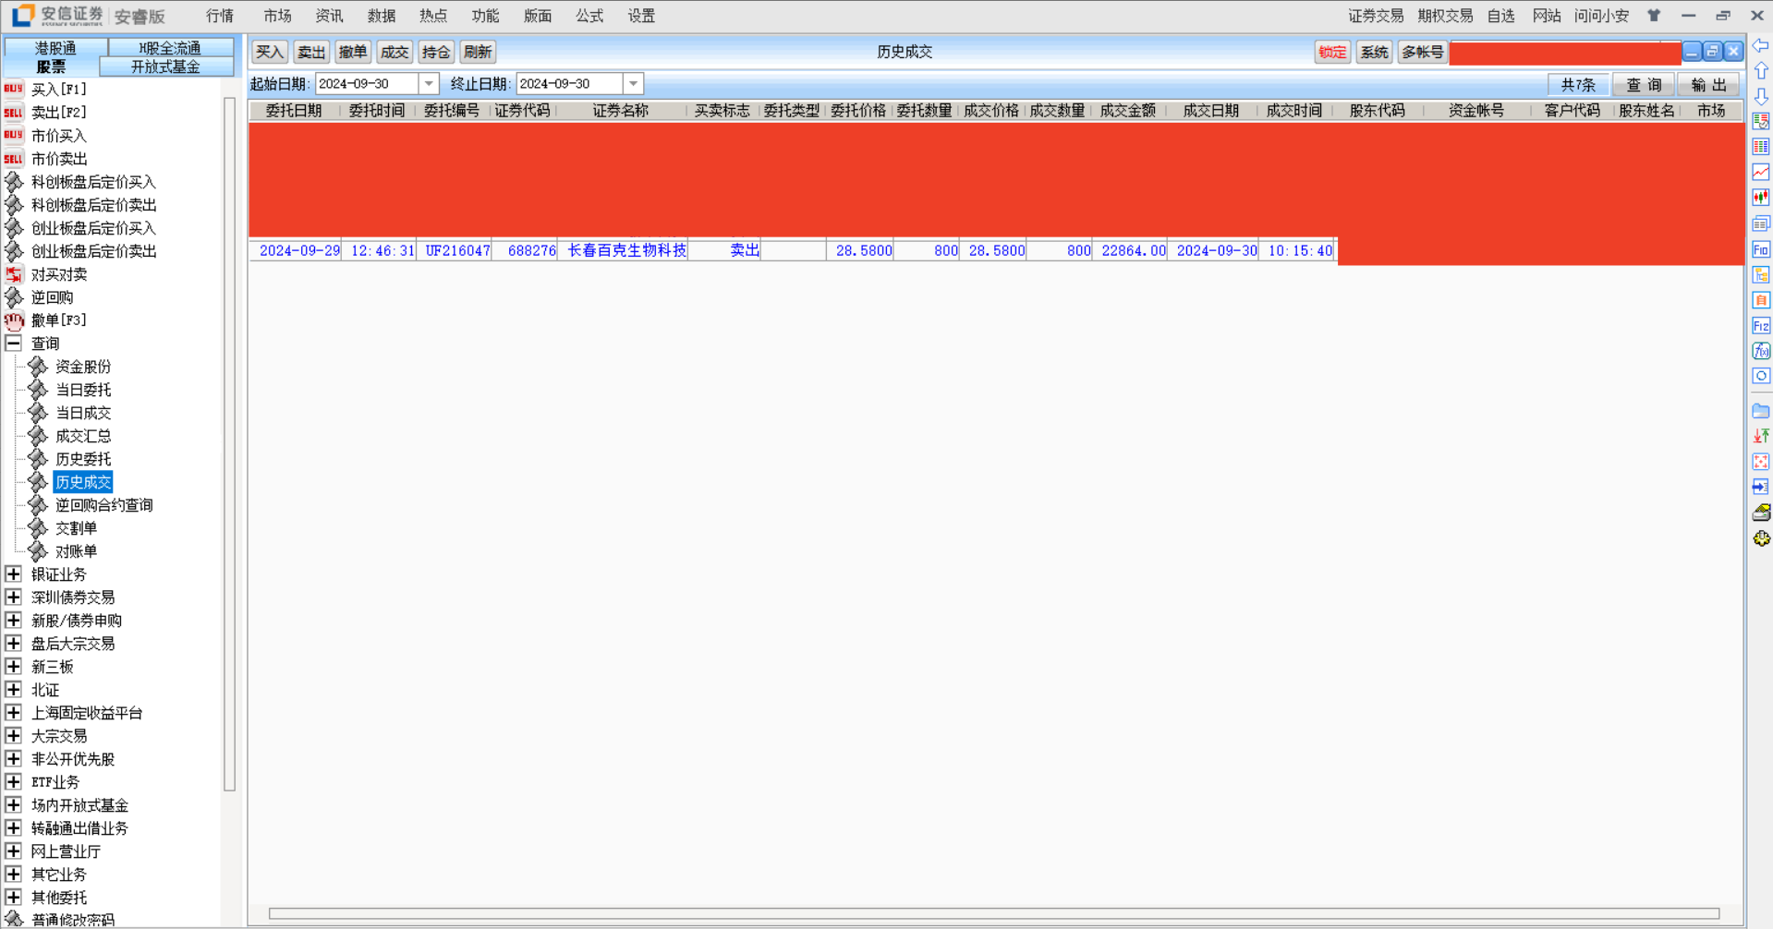1773x929 pixels.
Task: Expand the ETF业务 tree node
Action: tap(13, 782)
